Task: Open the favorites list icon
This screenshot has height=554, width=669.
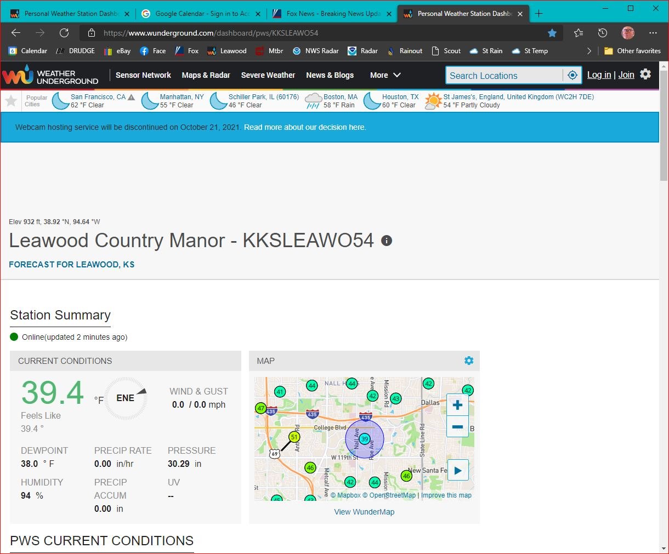Action: (x=579, y=33)
